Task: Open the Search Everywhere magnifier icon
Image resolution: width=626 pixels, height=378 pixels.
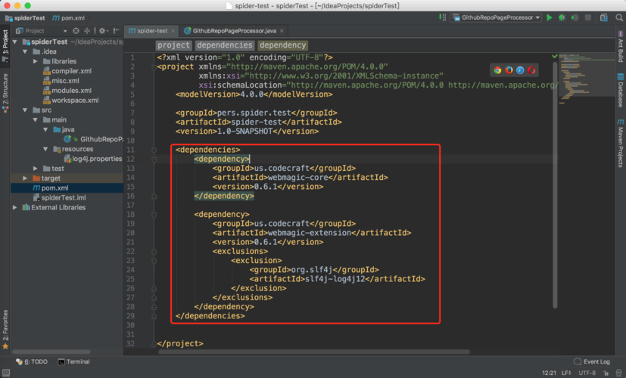Action: (619, 17)
